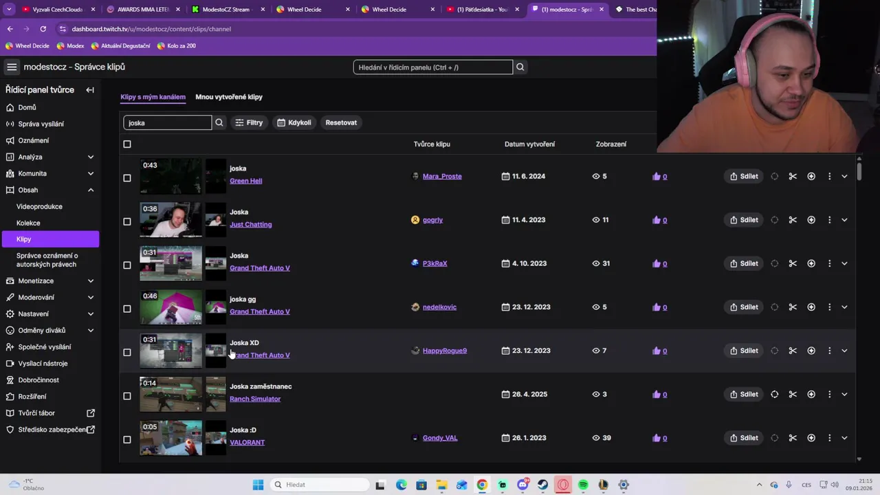Open scissors edit for Green Hell clip

pyautogui.click(x=793, y=177)
